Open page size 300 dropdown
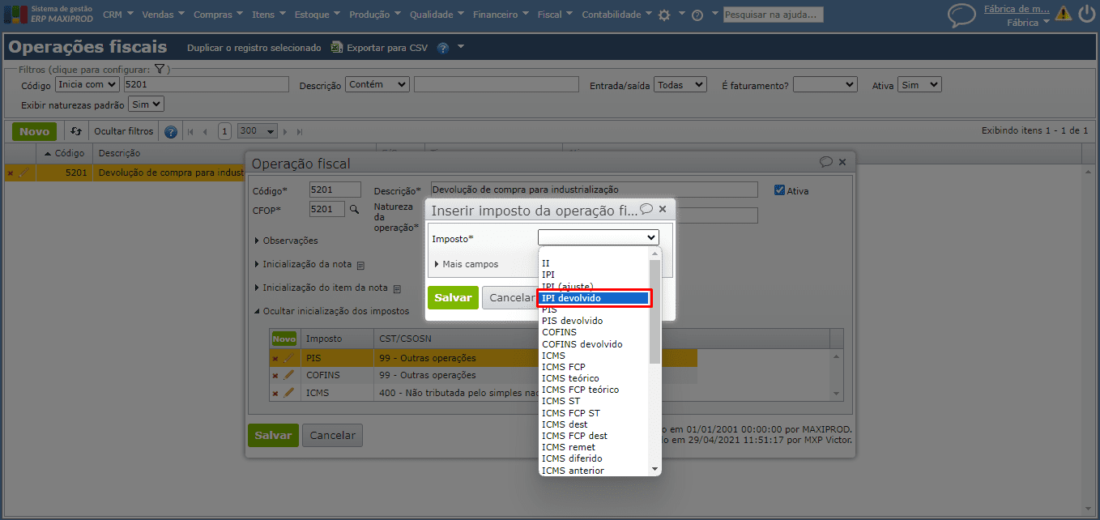This screenshot has width=1100, height=520. click(x=258, y=131)
